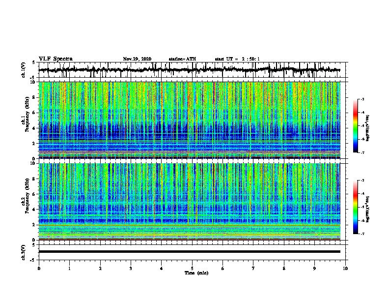Click the ch.2 colorbar log(PSD) label
Image resolution: width=389 pixels, height=301 pixels.
(x=367, y=209)
